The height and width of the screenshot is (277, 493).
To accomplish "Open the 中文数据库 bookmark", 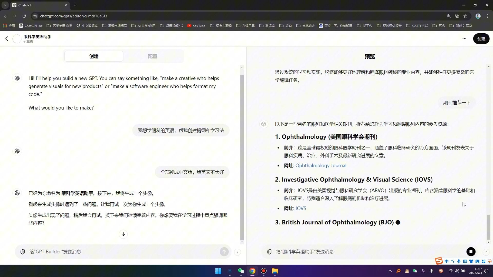I will coord(87,26).
